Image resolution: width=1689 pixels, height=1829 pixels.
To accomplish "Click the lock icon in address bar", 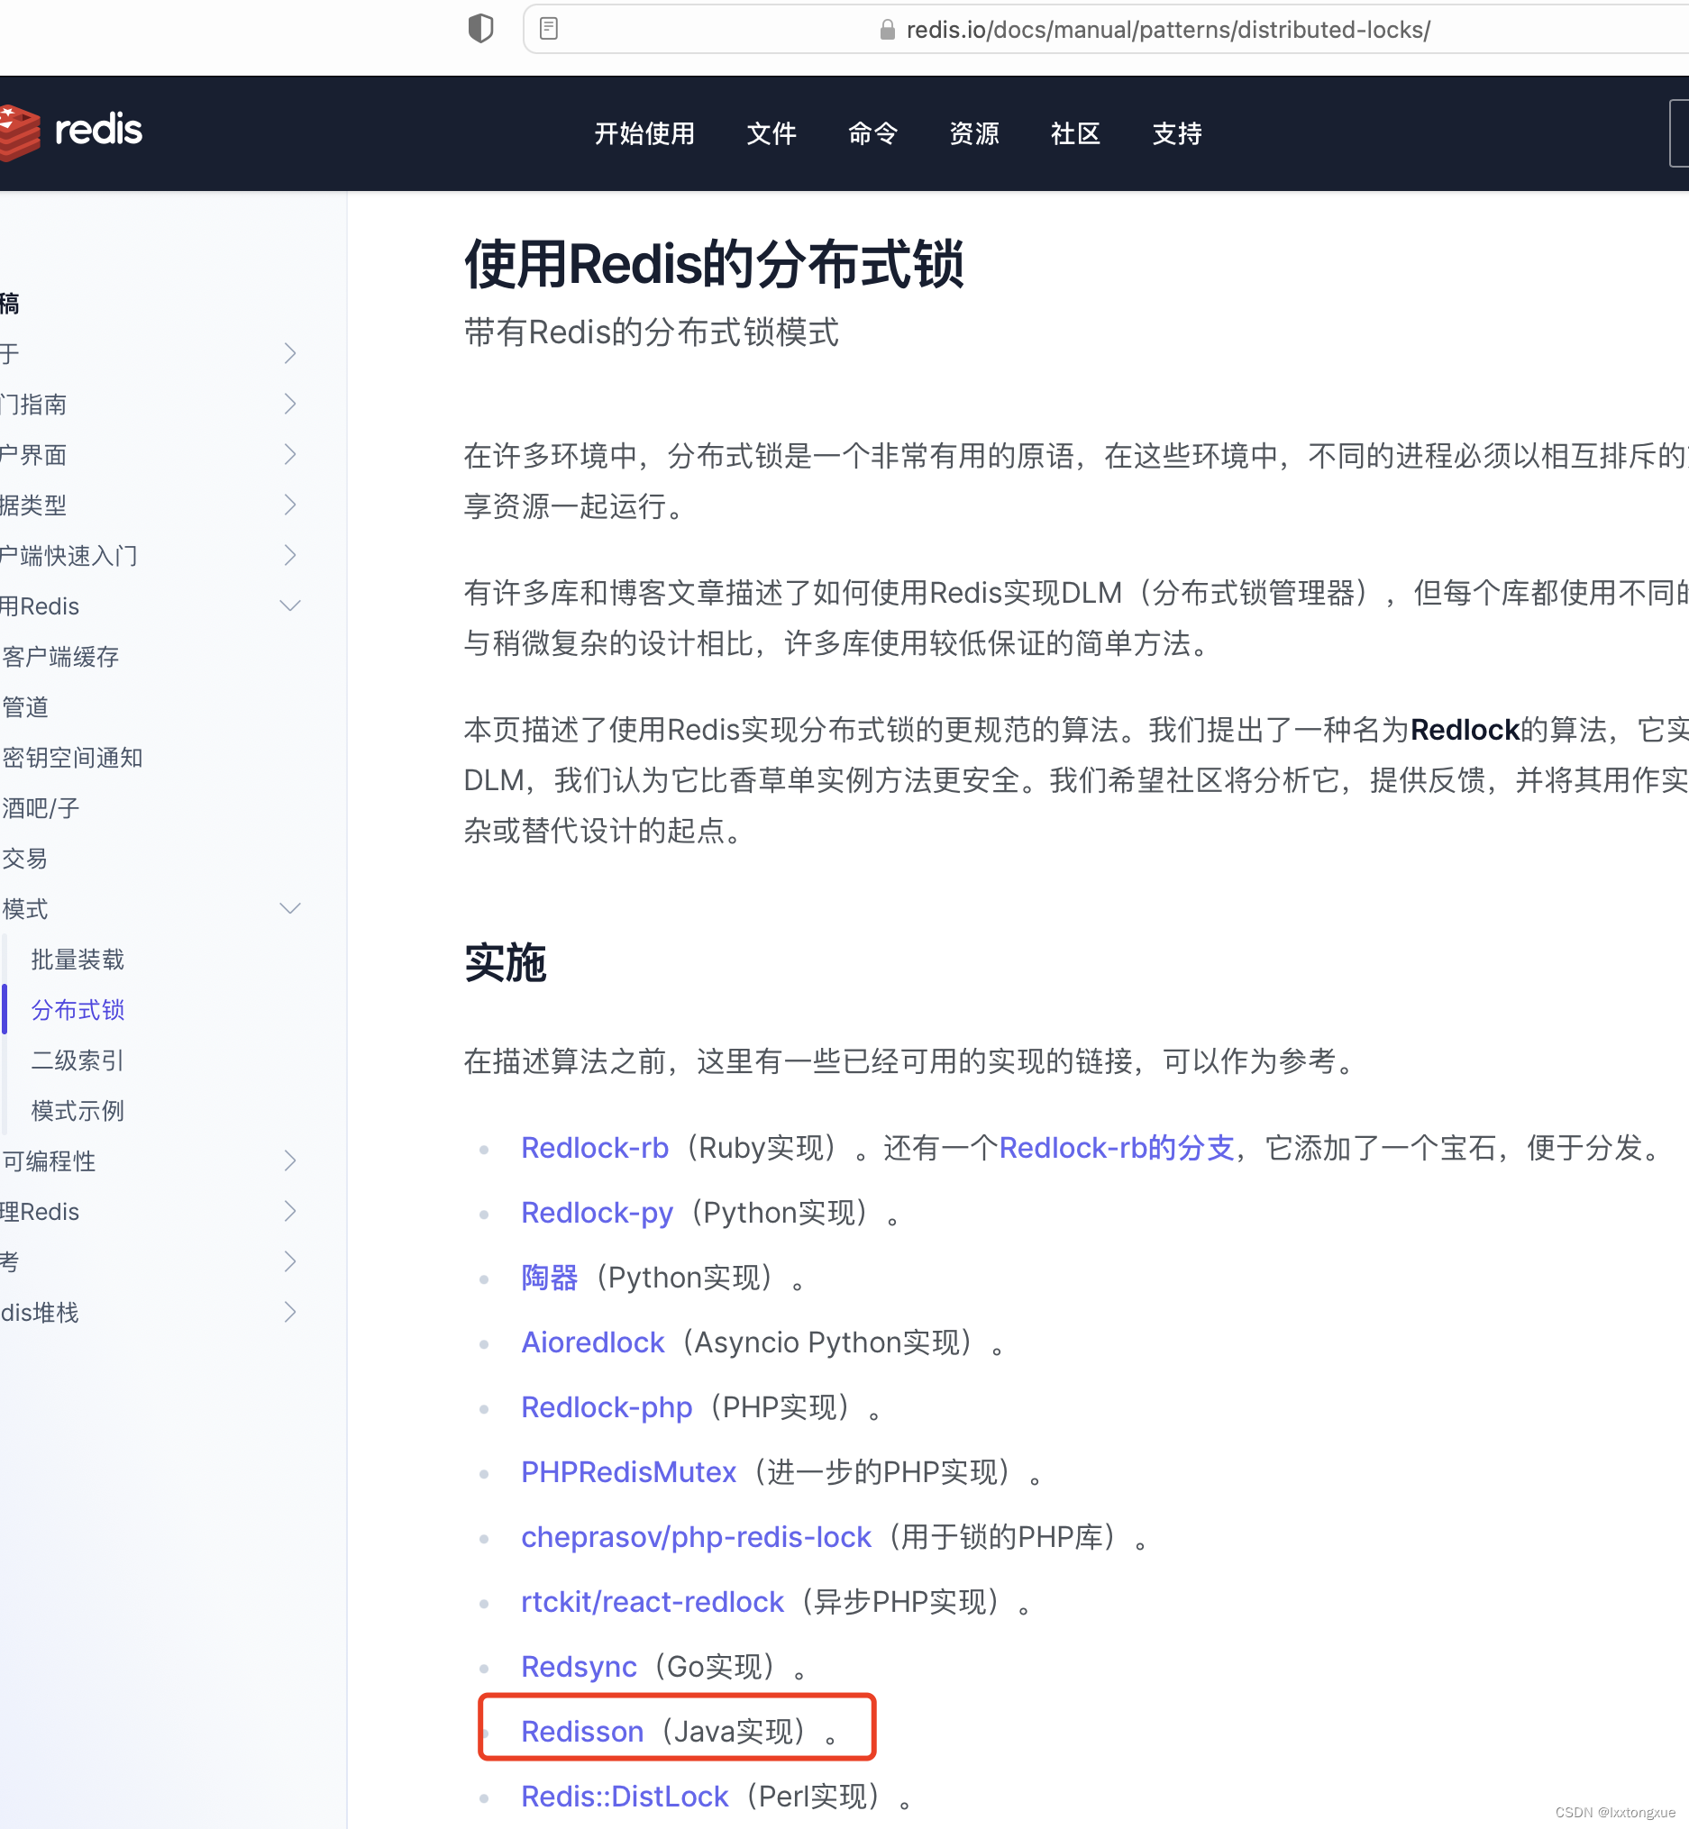I will point(887,30).
